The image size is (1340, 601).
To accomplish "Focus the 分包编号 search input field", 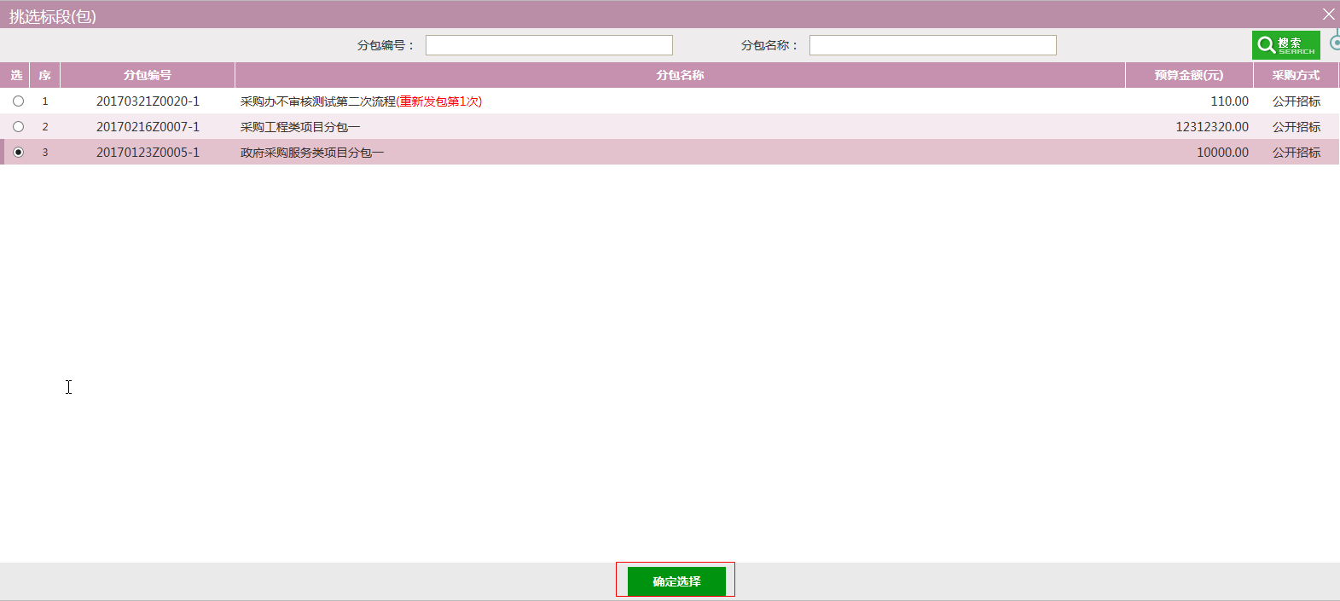I will click(548, 45).
